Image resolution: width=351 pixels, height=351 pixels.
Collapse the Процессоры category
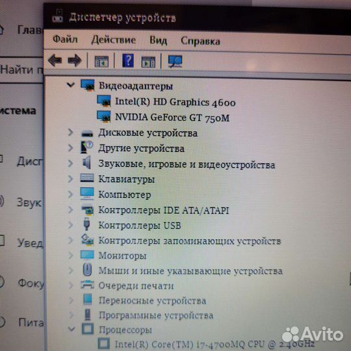(71, 329)
